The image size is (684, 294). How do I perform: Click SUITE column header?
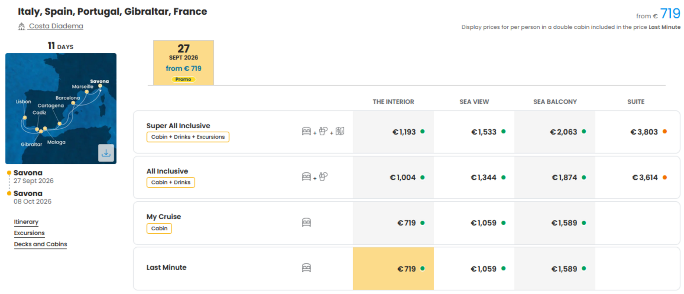(636, 102)
